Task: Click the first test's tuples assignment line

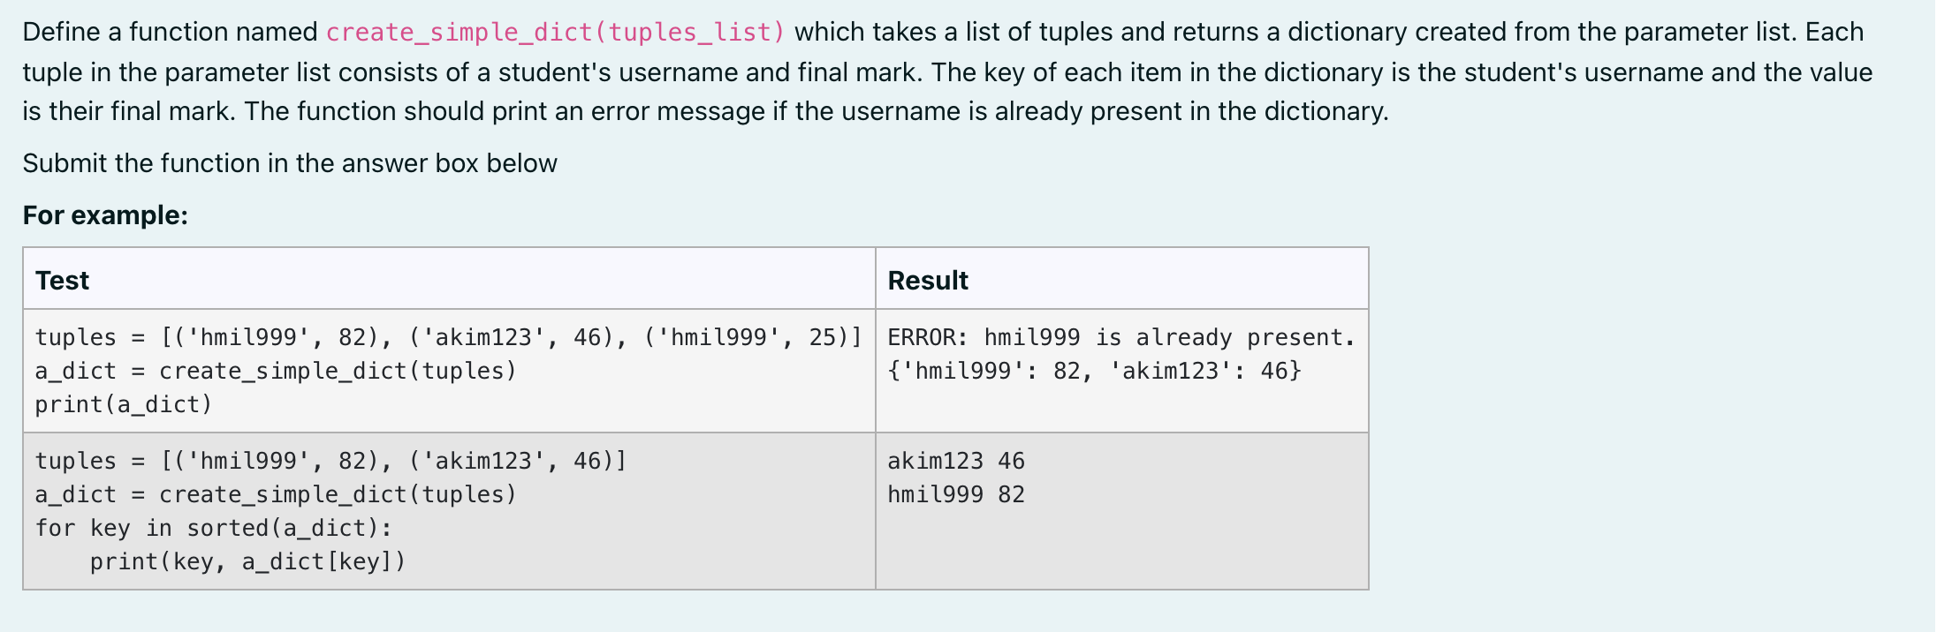Action: (448, 337)
